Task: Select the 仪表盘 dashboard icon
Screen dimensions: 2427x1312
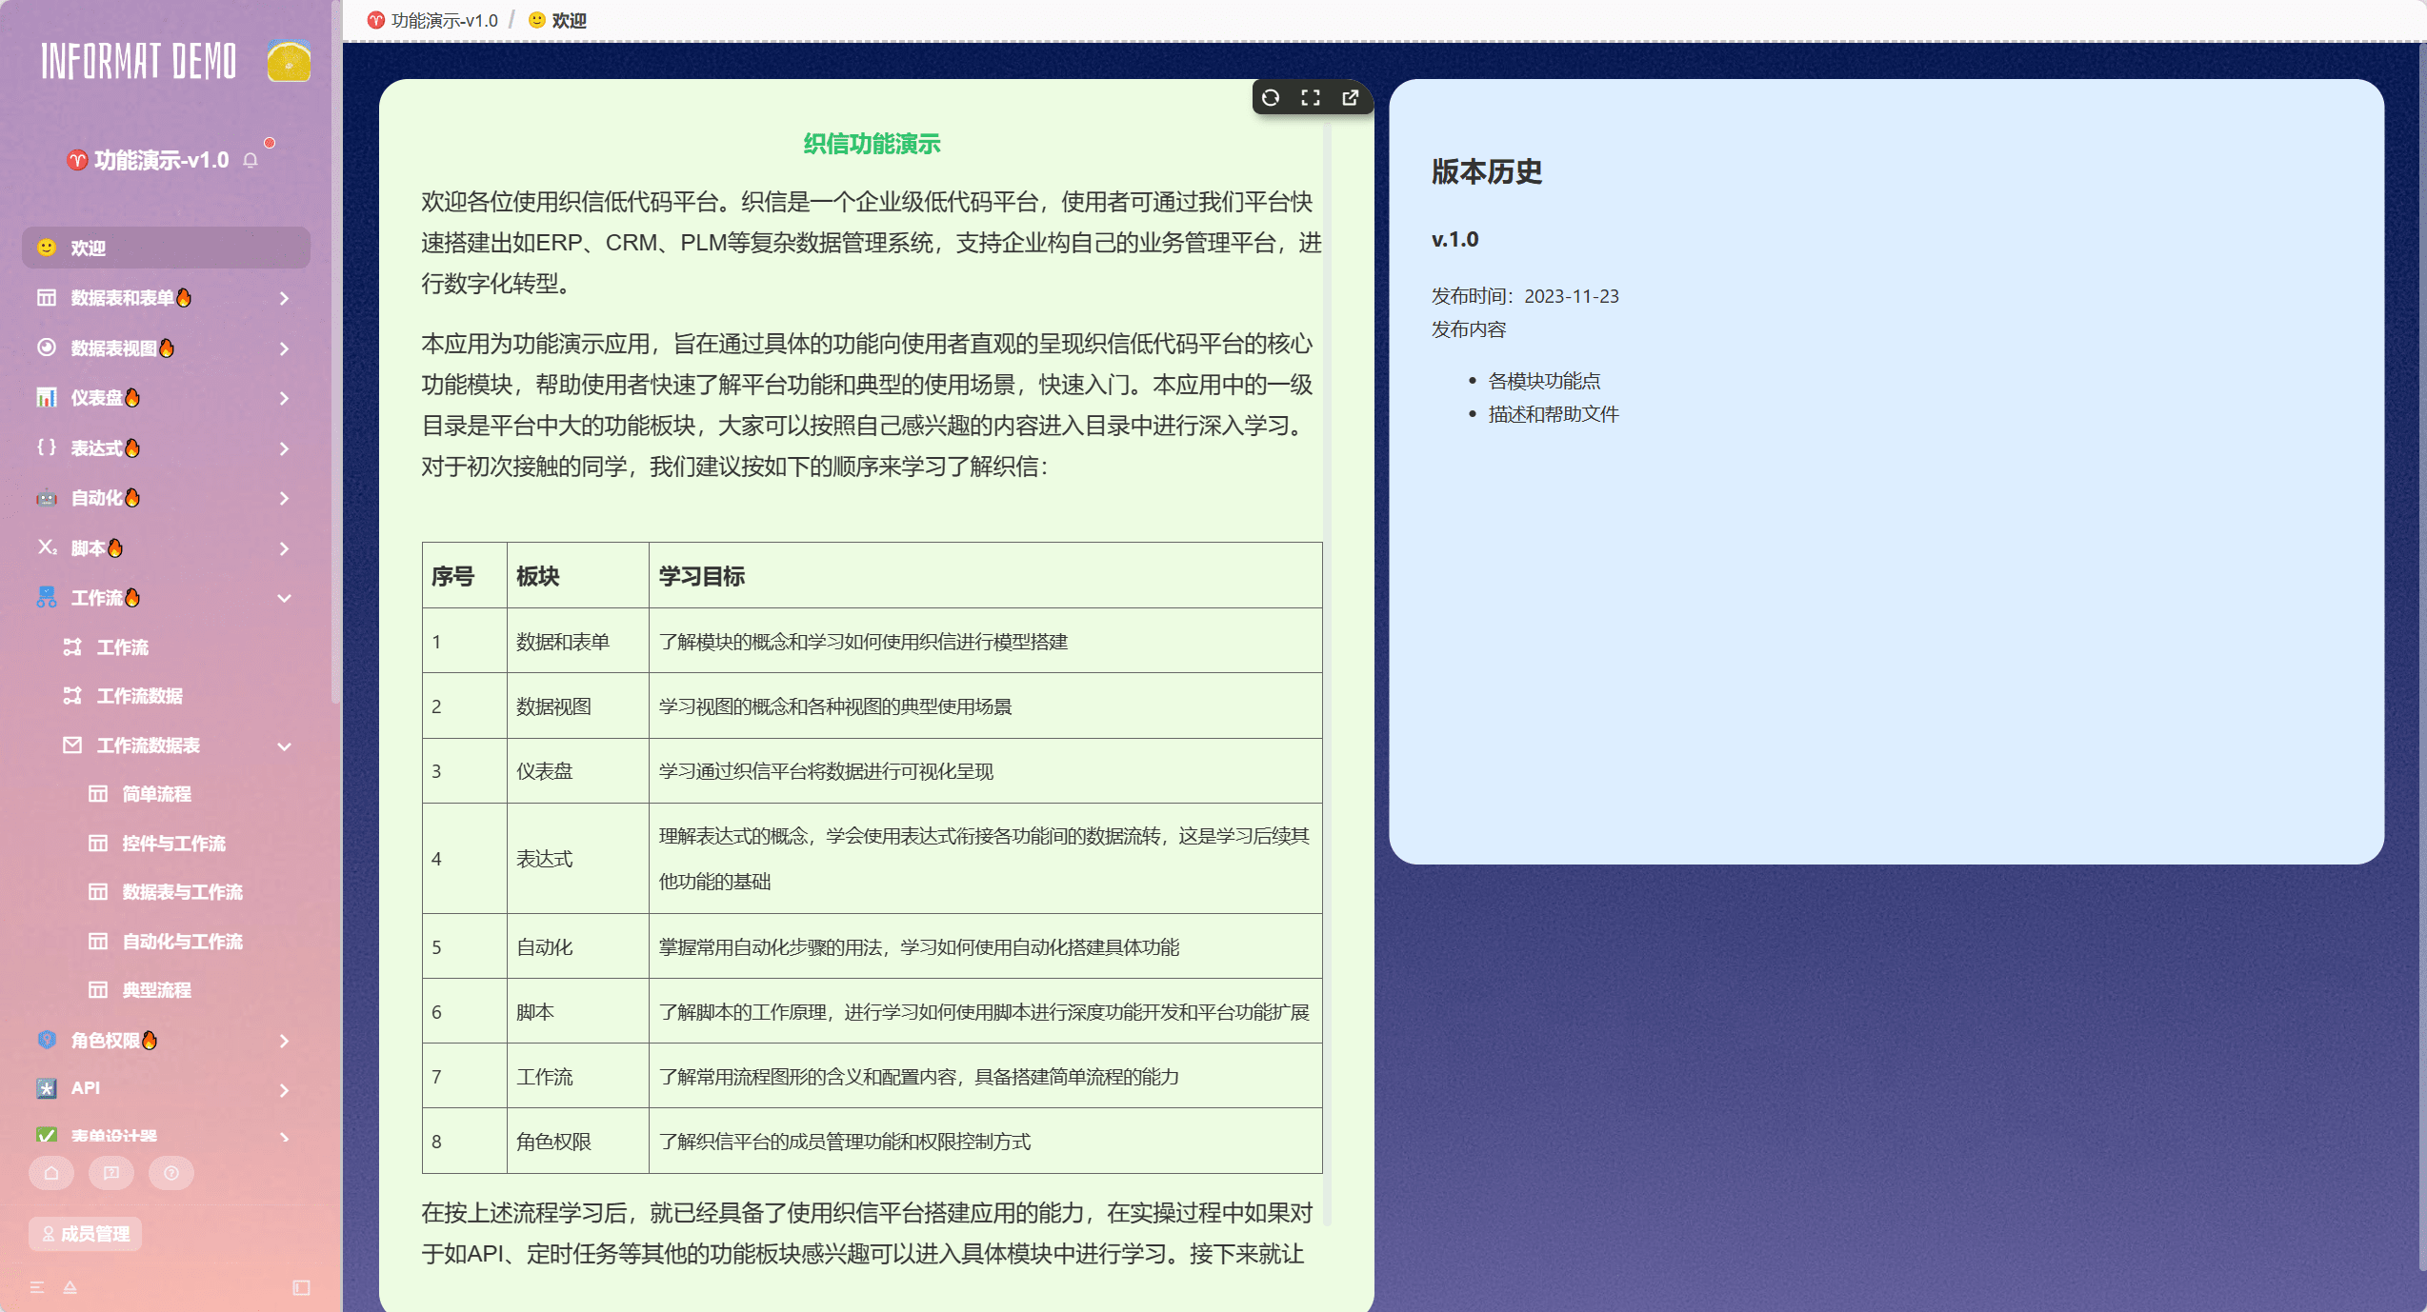Action: [46, 398]
